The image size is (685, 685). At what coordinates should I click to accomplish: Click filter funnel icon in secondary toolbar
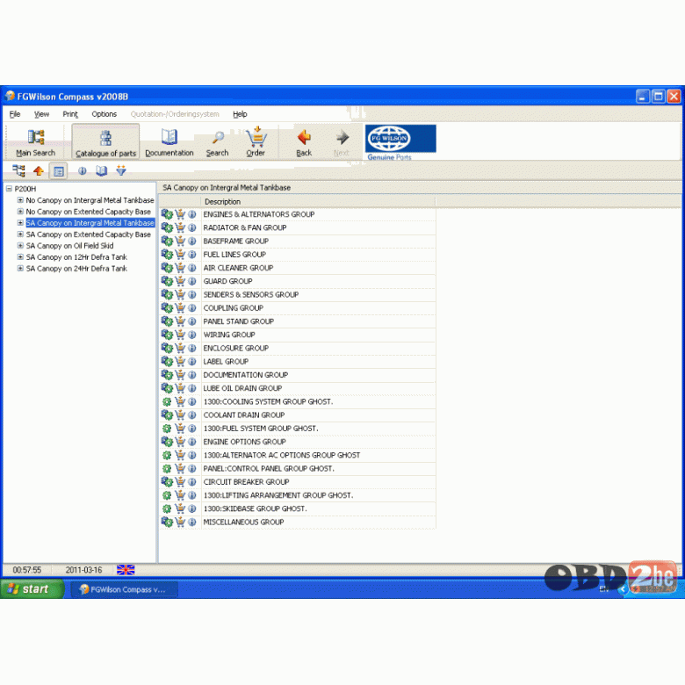(121, 170)
